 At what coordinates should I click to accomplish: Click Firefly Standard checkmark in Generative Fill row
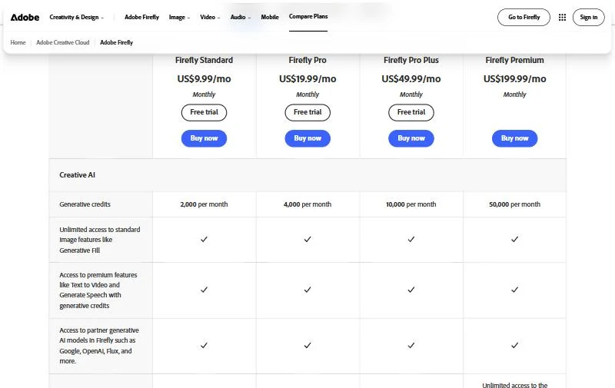pos(204,239)
